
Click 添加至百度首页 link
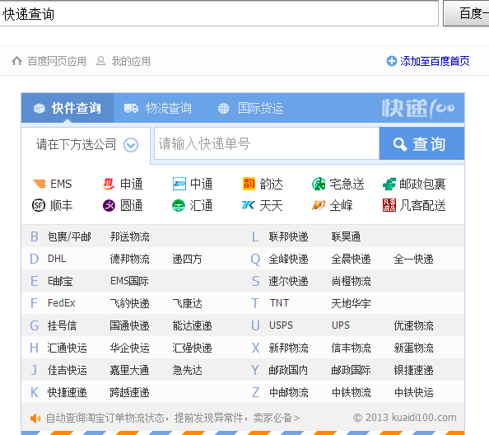click(435, 61)
